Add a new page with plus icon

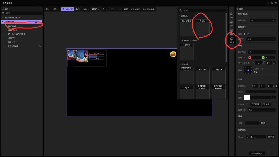41,9
